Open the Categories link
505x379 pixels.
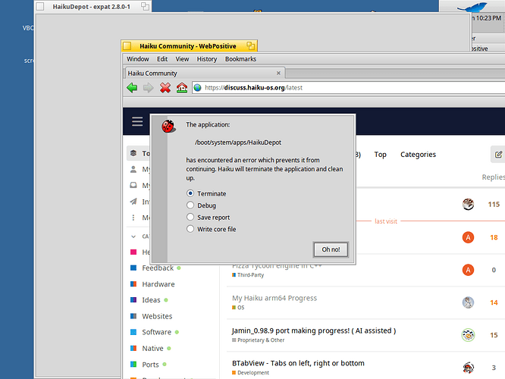(x=418, y=155)
